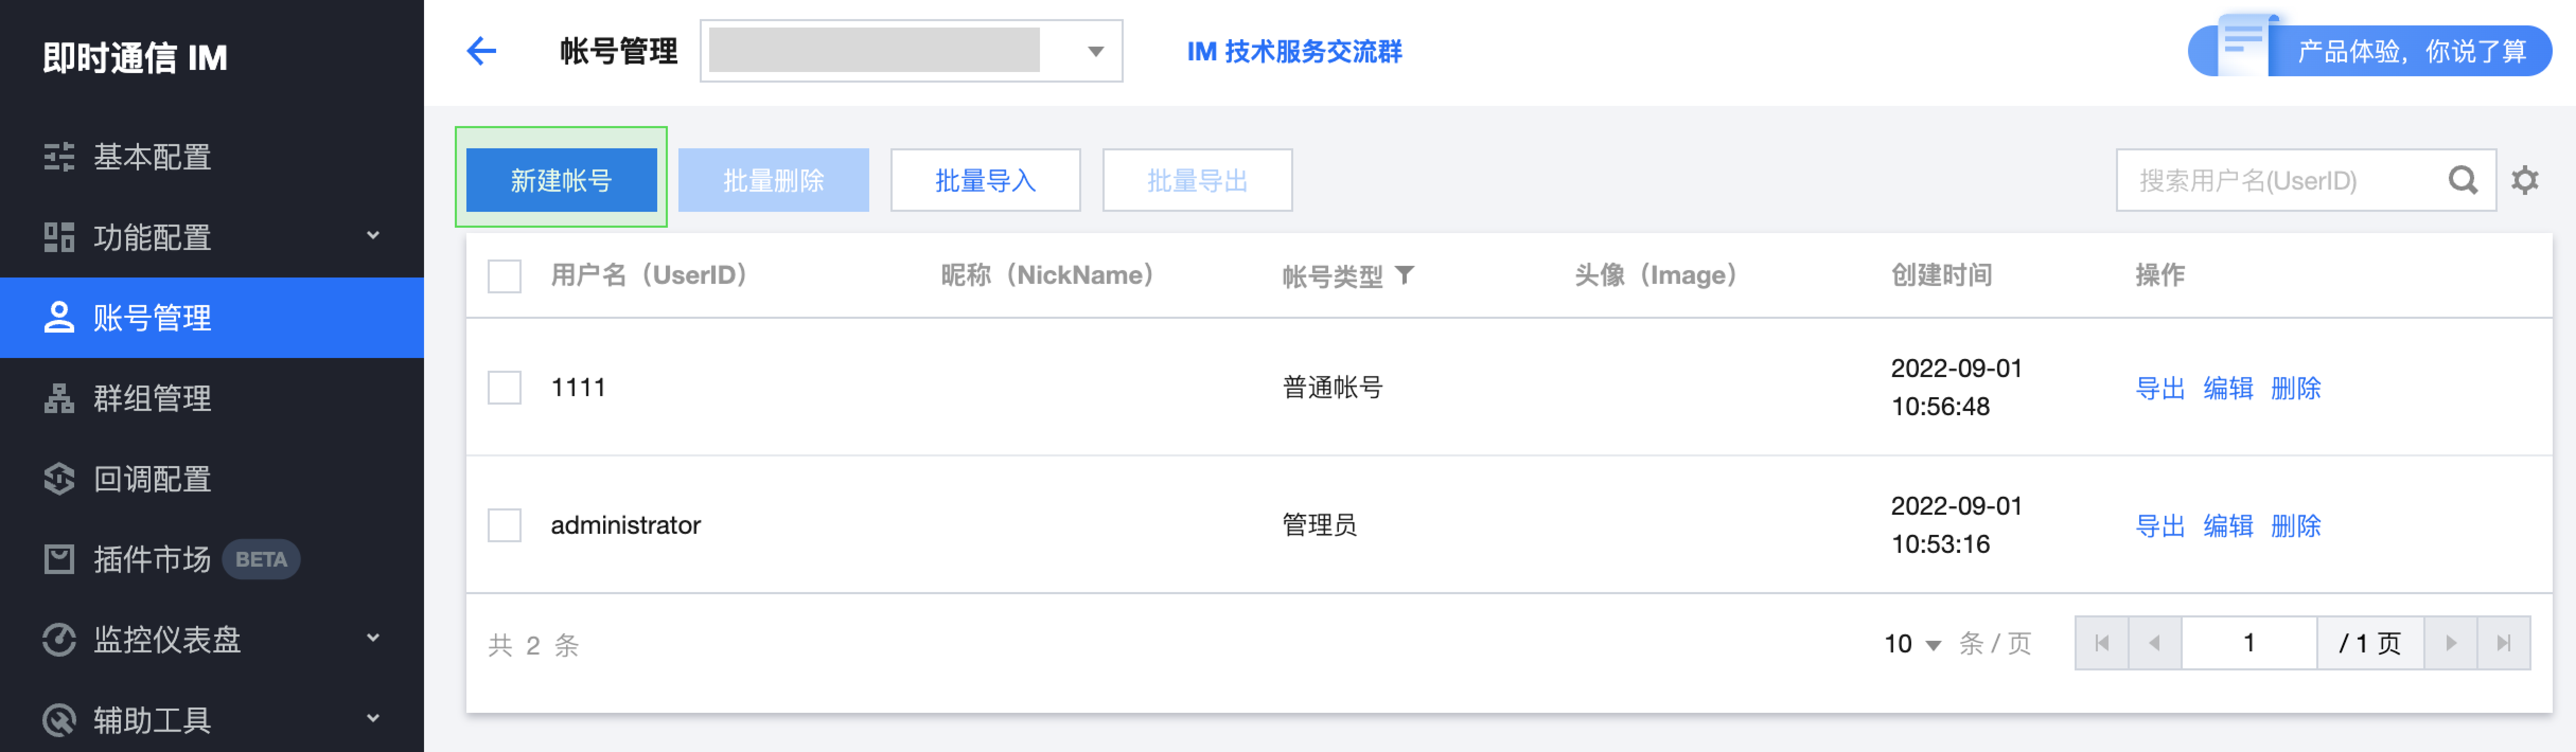Screen dimensions: 2576x752
Task: Select 回调配置 in the sidebar
Action: 212,478
